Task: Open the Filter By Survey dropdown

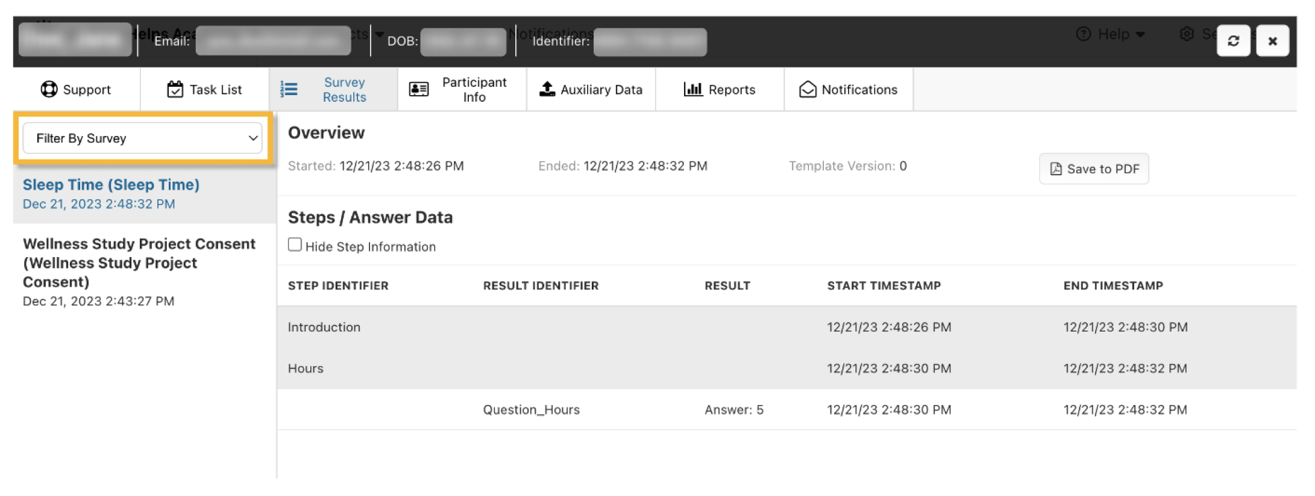Action: pyautogui.click(x=142, y=138)
